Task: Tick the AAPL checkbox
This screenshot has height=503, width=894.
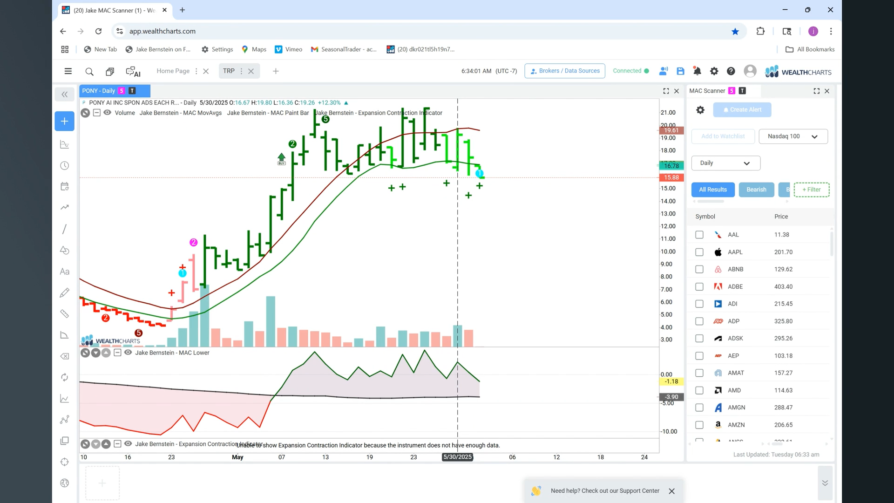Action: (x=699, y=252)
